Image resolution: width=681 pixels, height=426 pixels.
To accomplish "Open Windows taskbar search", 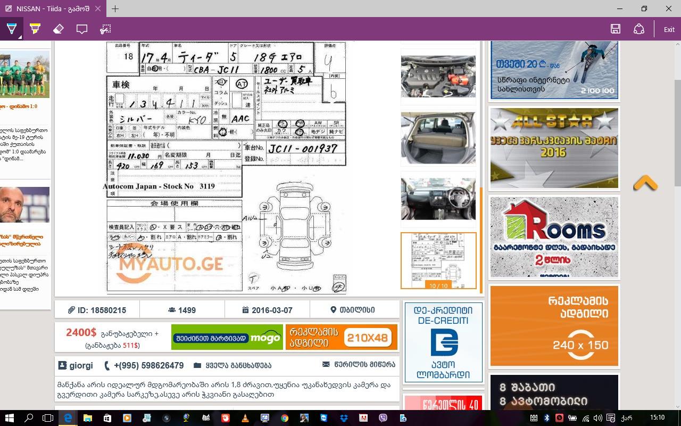I will tap(29, 418).
